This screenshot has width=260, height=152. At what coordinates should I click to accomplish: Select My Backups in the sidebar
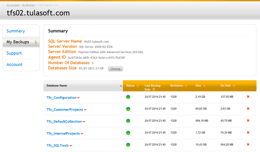(x=18, y=42)
